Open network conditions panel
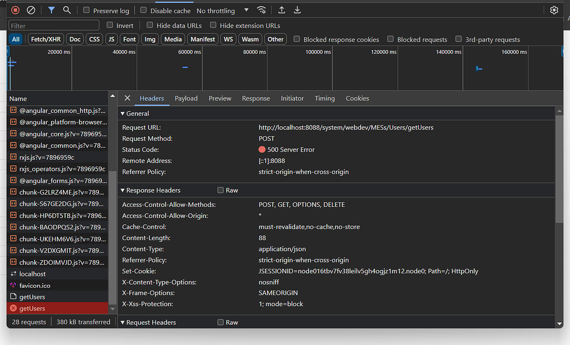The width and height of the screenshot is (570, 345). [x=262, y=9]
